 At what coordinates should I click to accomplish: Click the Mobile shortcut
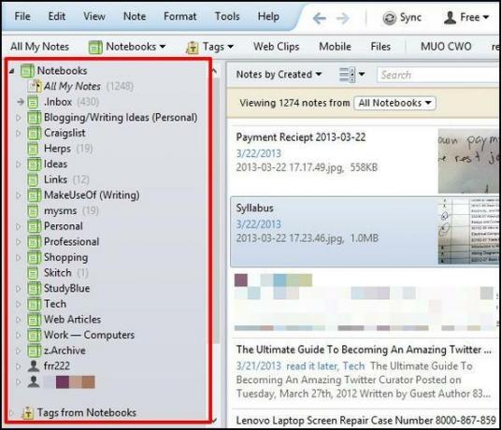(335, 47)
